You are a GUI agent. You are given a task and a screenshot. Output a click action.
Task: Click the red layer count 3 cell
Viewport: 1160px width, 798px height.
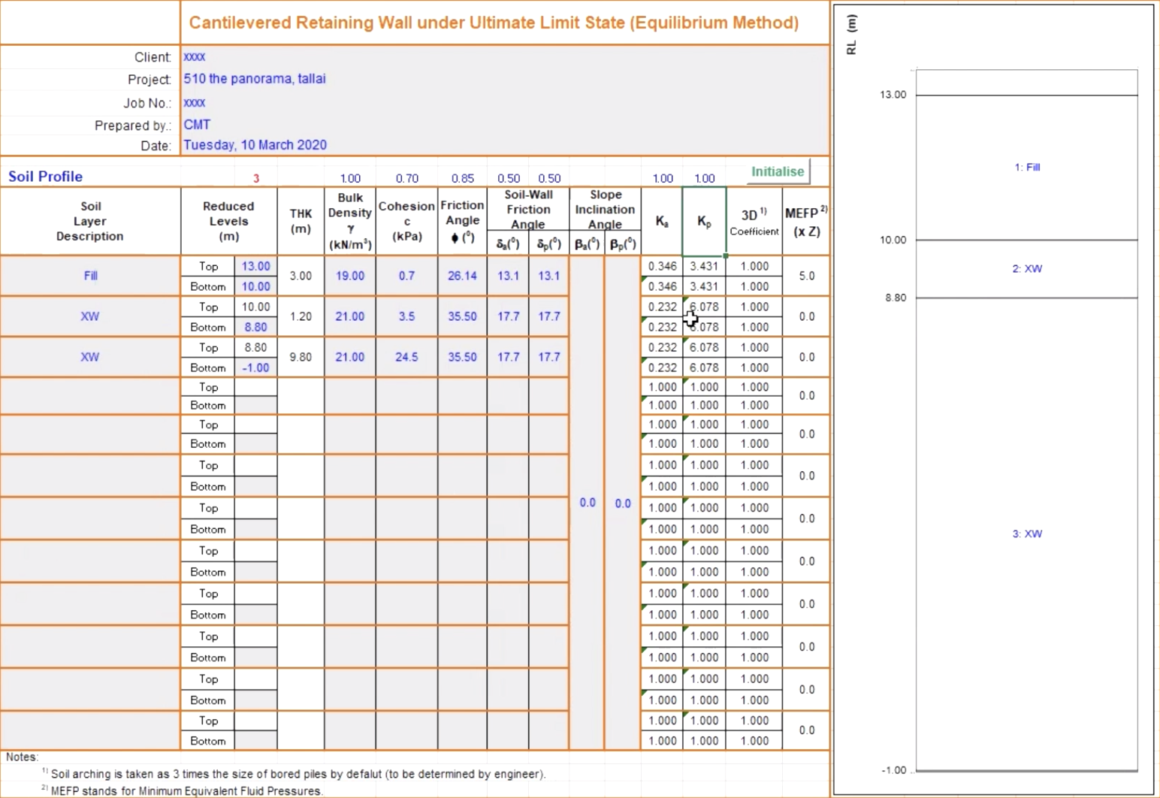point(255,178)
